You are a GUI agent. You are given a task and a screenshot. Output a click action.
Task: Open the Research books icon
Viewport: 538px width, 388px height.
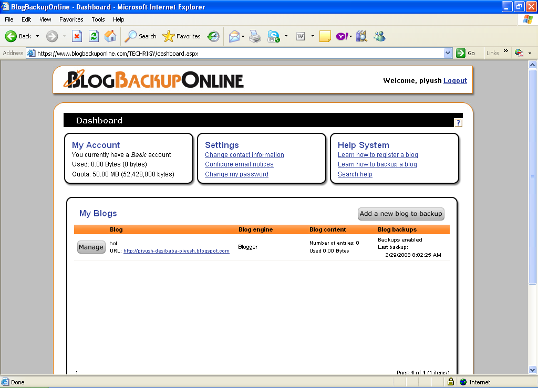click(361, 36)
